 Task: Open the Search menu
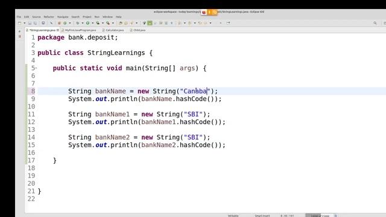point(75,17)
